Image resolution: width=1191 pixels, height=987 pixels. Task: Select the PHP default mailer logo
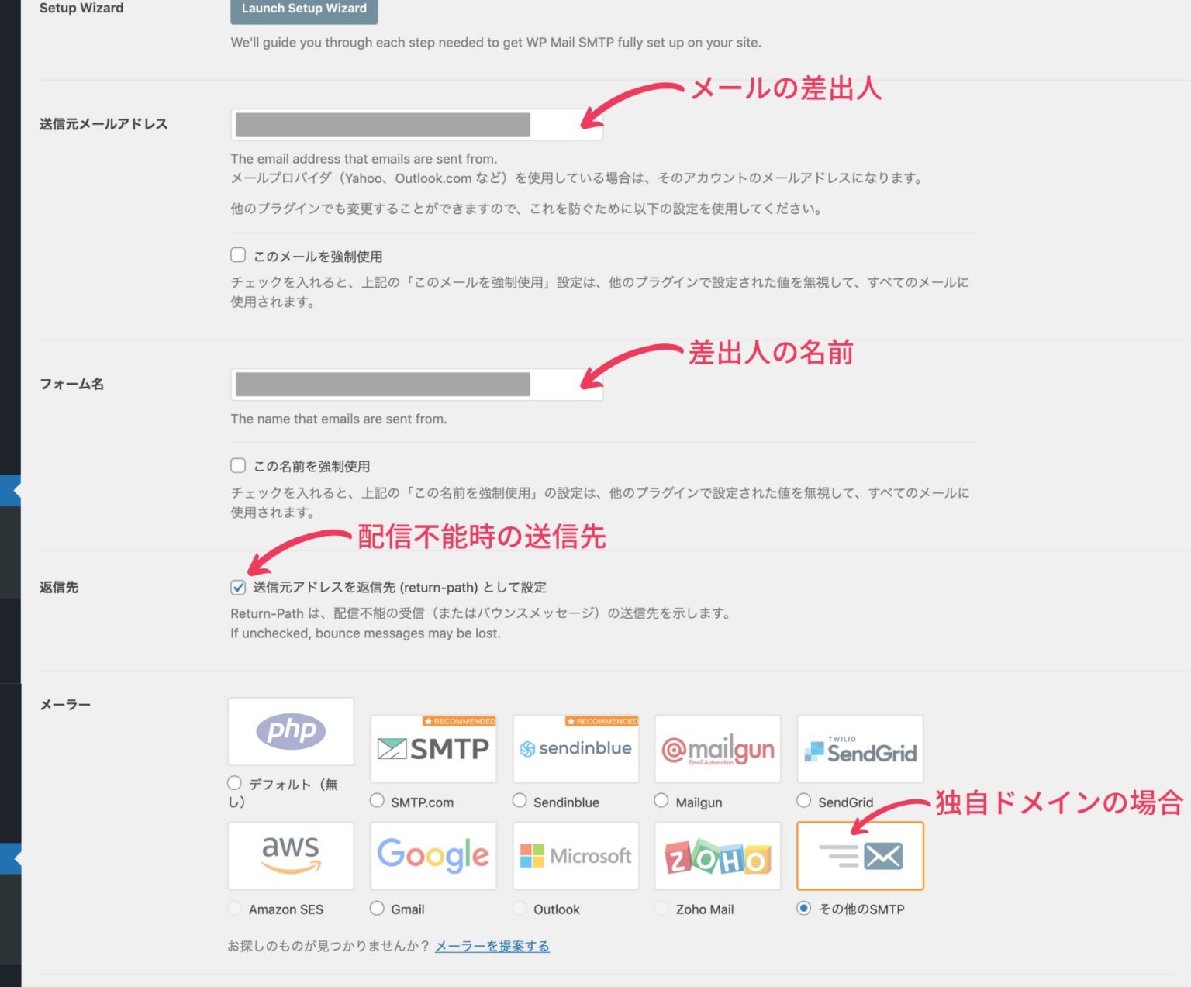click(x=290, y=731)
